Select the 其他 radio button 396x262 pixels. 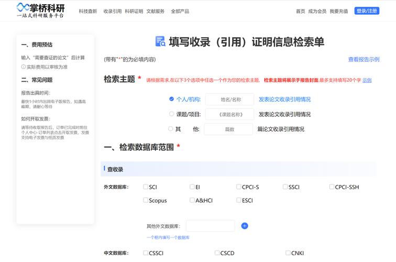[x=170, y=128]
